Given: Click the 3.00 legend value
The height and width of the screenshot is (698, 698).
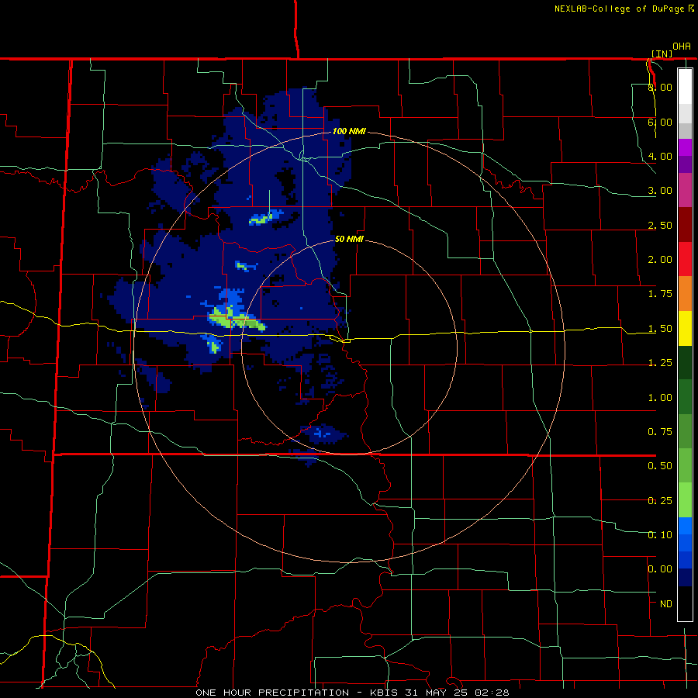Looking at the screenshot, I should coord(660,191).
